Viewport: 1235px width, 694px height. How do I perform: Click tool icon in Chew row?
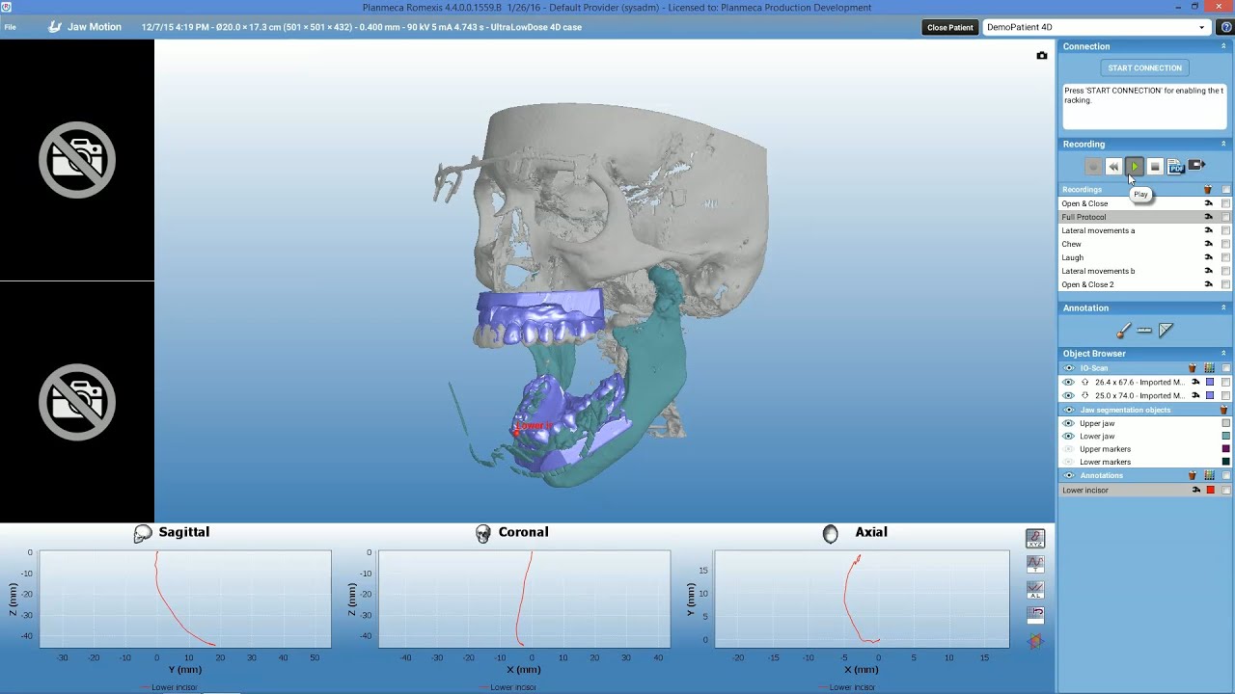coord(1208,244)
